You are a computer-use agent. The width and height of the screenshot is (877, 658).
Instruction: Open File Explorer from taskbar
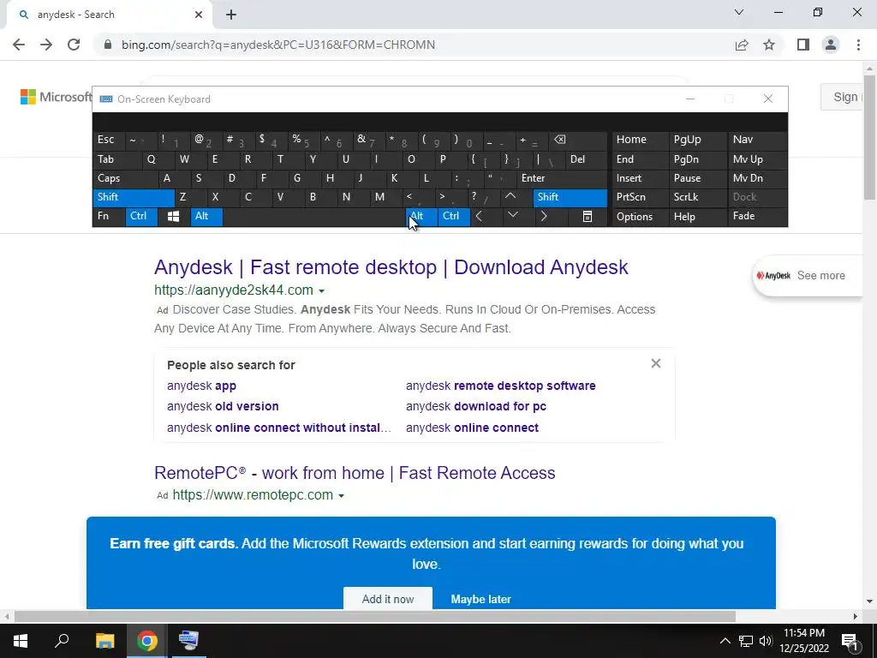[x=104, y=641]
